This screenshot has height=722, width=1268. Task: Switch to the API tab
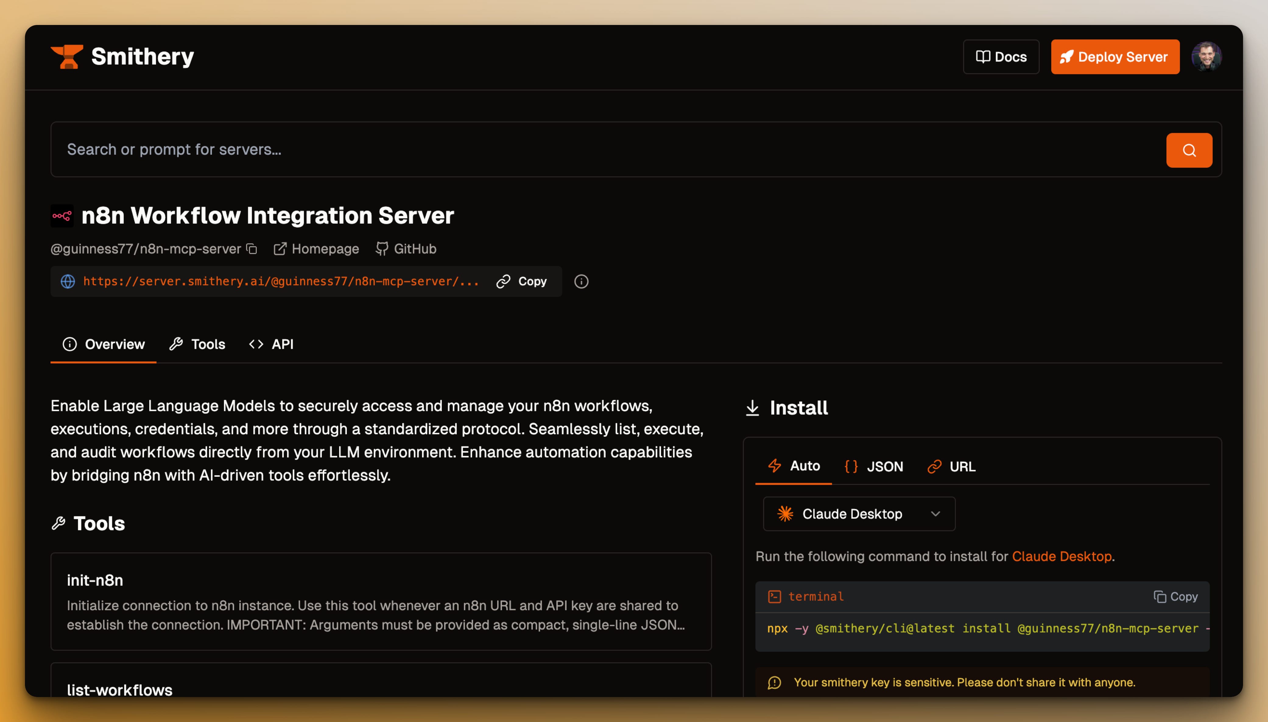[272, 344]
